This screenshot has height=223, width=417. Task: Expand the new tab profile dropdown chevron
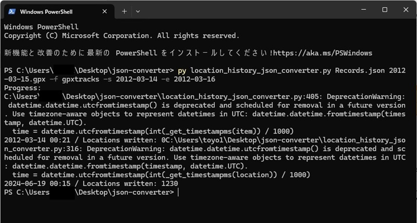tap(138, 11)
